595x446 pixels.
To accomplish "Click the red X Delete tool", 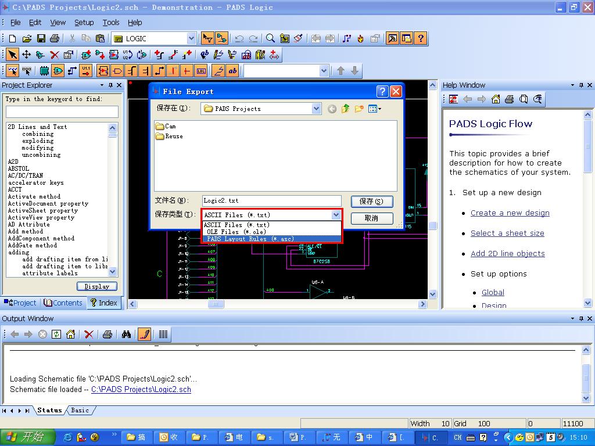I will pyautogui.click(x=54, y=55).
